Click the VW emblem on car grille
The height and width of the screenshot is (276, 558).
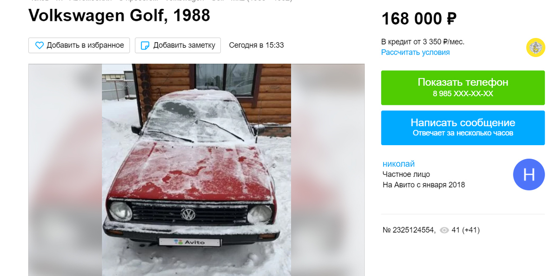pyautogui.click(x=188, y=214)
